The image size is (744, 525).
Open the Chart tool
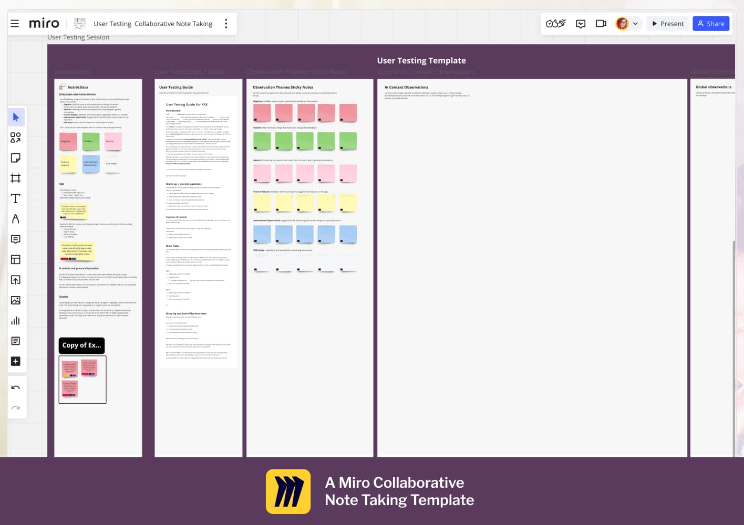pyautogui.click(x=16, y=321)
